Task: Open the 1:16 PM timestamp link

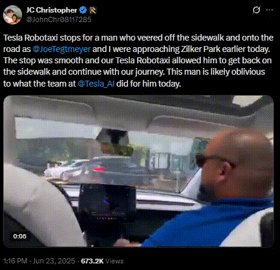Action: (x=15, y=261)
